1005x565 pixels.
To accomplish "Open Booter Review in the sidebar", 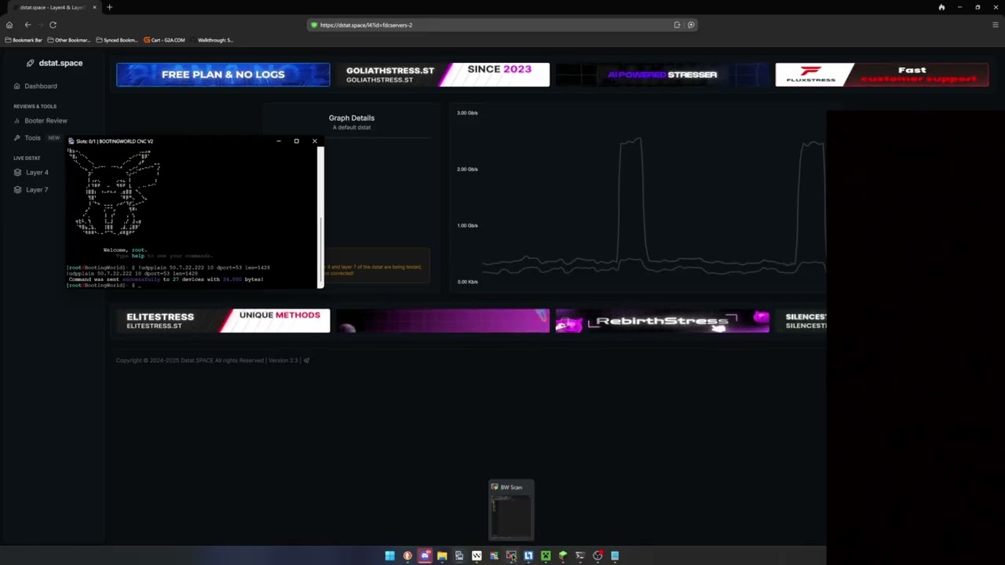I will tap(40, 121).
